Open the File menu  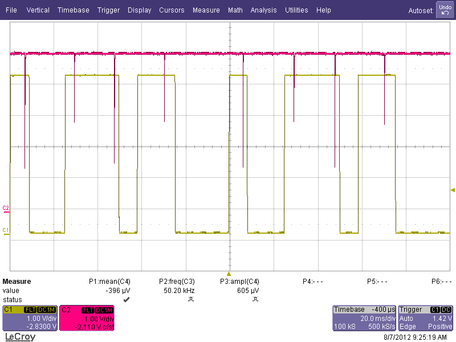[x=11, y=10]
